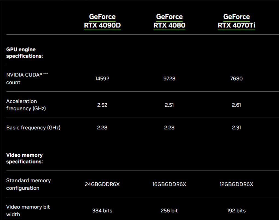Screen dimensions: 279x220
Task: Select basic frequency value 2.31
Action: [x=236, y=128]
